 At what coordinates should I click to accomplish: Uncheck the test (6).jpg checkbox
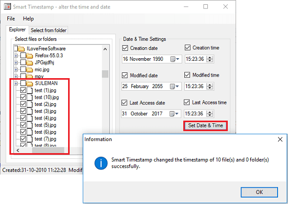pyautogui.click(x=23, y=132)
